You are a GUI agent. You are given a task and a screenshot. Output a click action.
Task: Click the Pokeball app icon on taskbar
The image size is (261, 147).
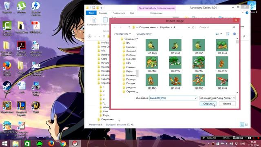[75, 143]
